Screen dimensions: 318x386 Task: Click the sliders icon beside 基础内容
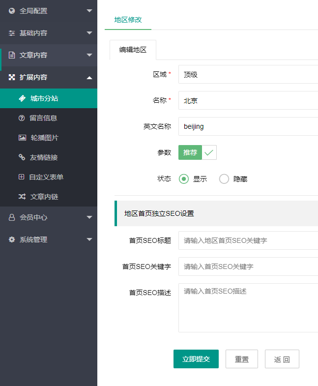(12, 33)
